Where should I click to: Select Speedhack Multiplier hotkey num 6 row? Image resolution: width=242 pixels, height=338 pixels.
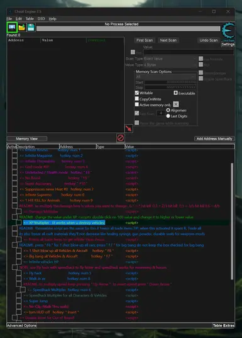[60, 290]
